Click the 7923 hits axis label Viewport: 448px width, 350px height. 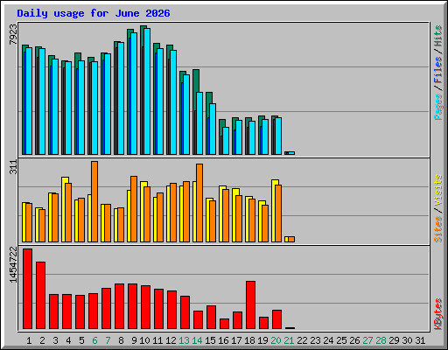(x=13, y=35)
